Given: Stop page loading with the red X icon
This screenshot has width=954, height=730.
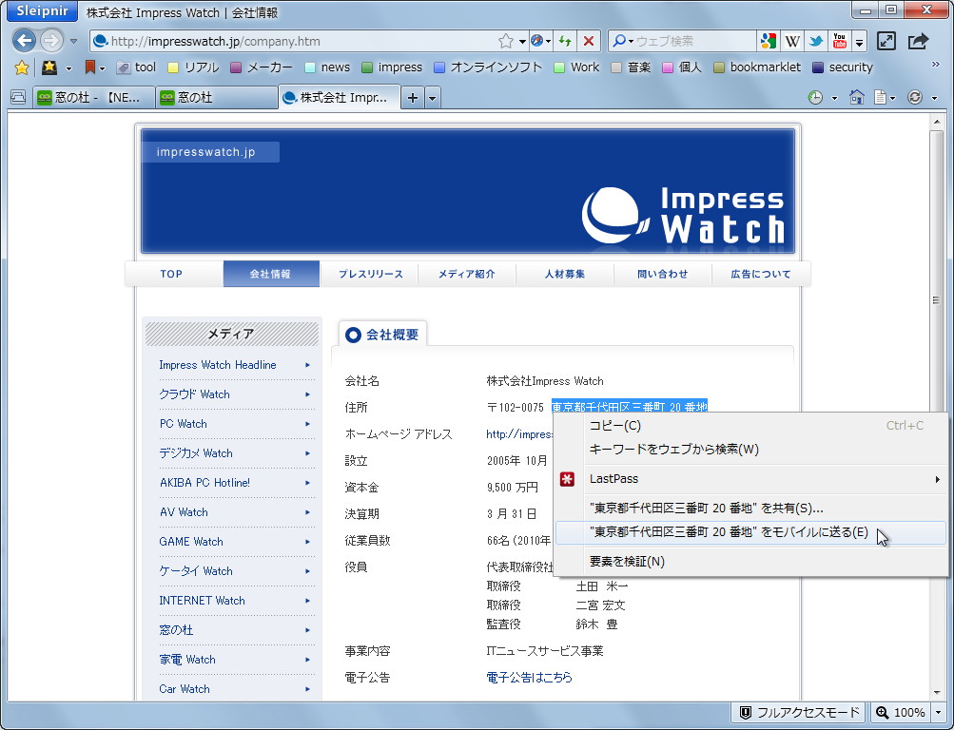Looking at the screenshot, I should tap(588, 40).
